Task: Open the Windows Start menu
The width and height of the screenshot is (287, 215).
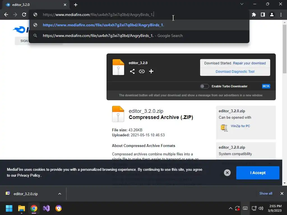Action: 9,208
